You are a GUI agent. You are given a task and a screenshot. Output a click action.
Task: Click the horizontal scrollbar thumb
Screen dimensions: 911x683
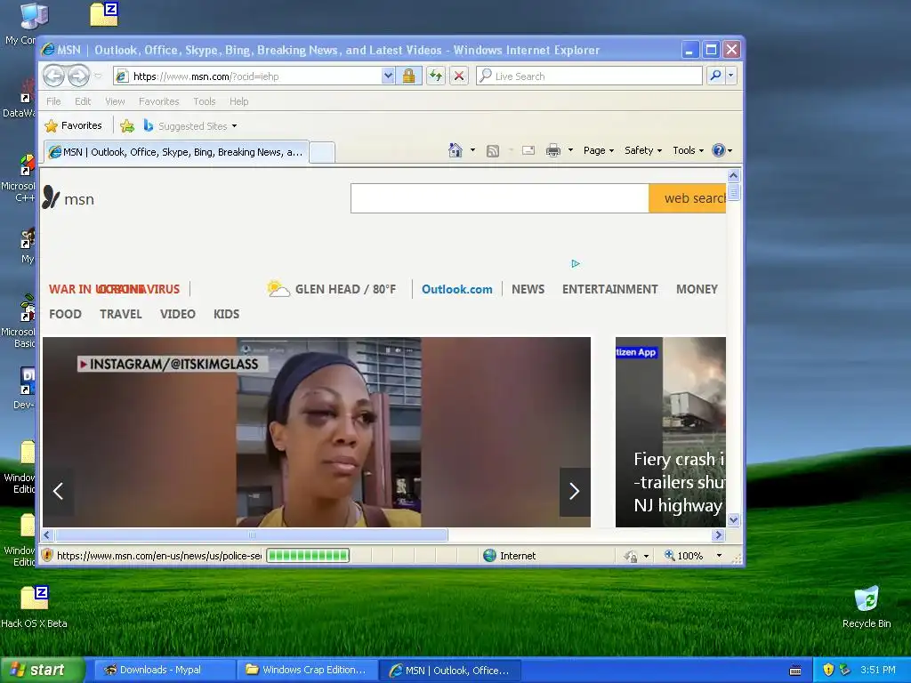click(x=251, y=534)
